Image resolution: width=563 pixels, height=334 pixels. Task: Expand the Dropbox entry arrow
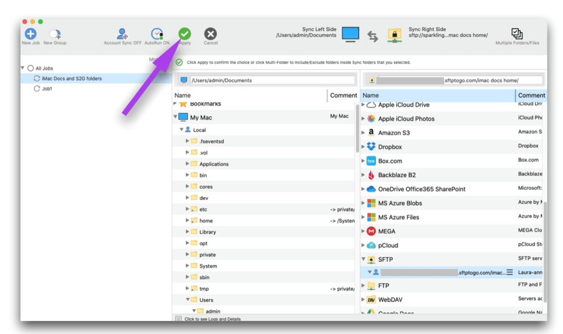(x=363, y=146)
